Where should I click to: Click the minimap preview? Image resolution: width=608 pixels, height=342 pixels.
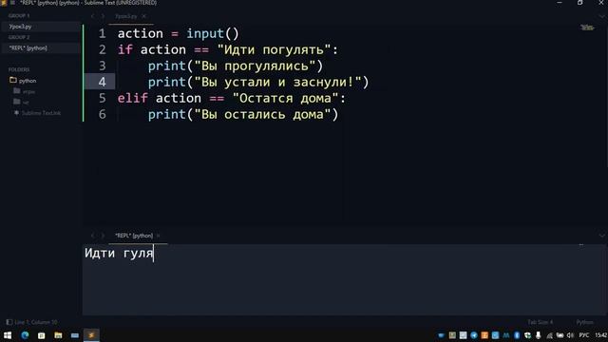(x=587, y=28)
